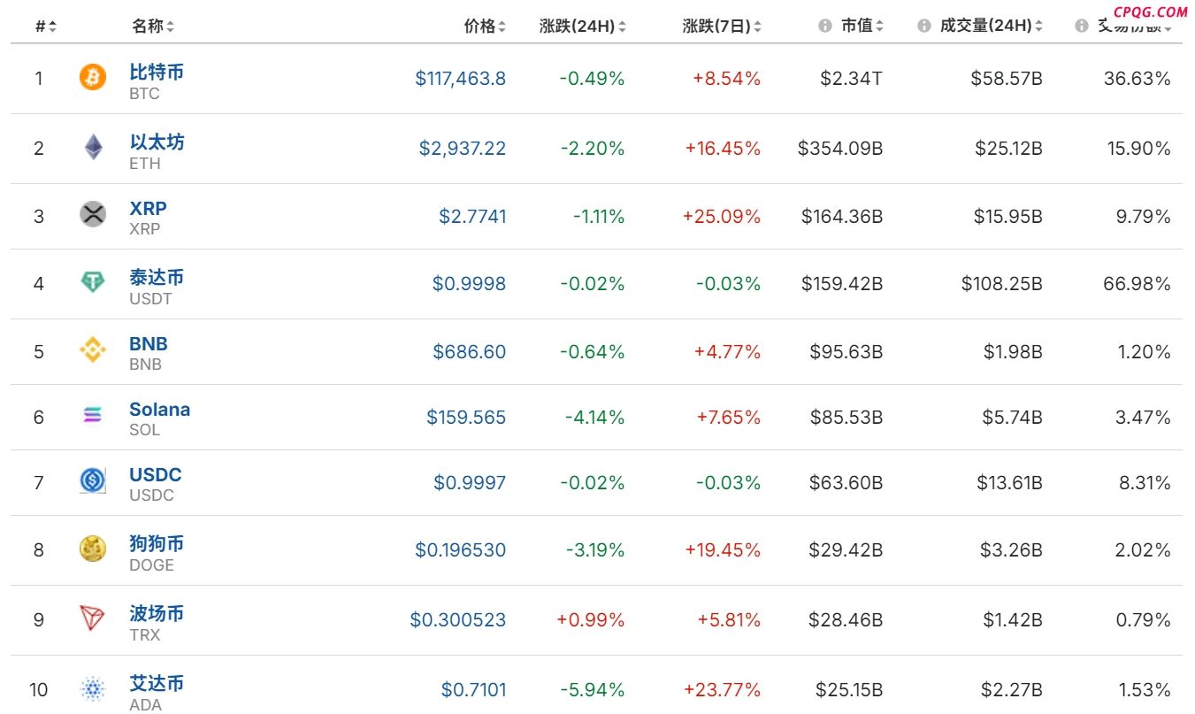Click info icon next to 成交量(24H) header
This screenshot has width=1195, height=714.
coord(924,26)
